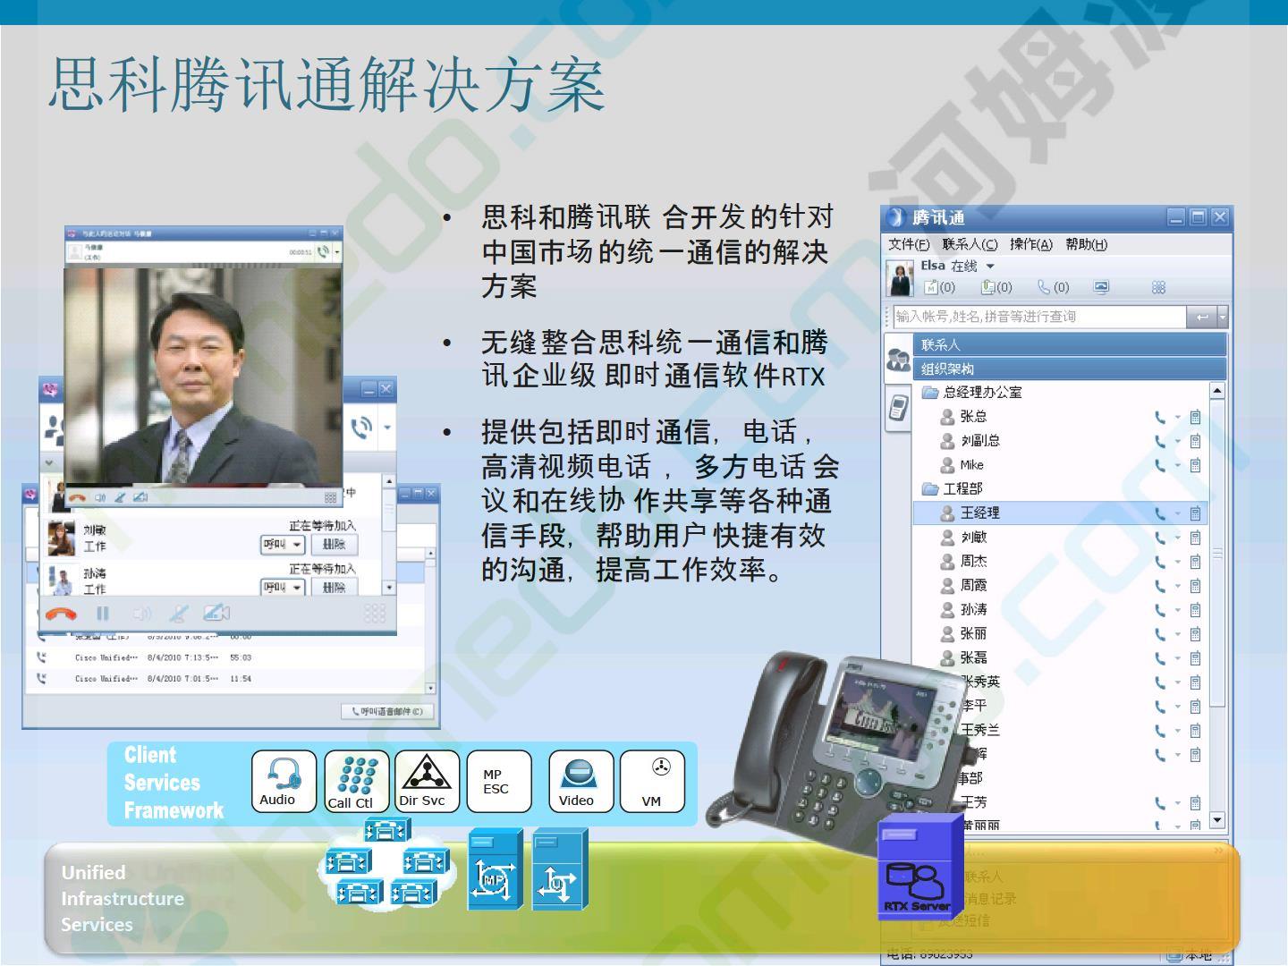Click the Video service icon

click(580, 781)
